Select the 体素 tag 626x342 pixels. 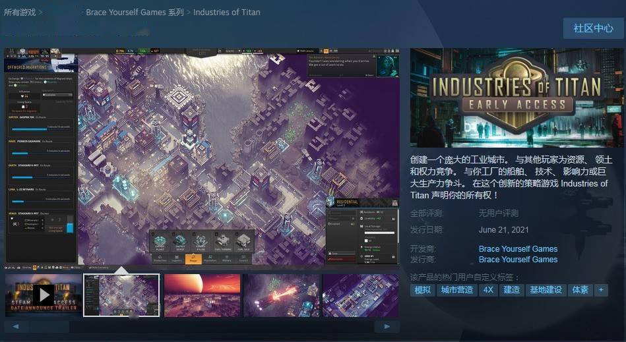[x=580, y=290]
